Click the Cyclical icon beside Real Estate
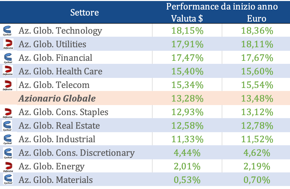Viewport: 290px width, 189px height. (7, 125)
